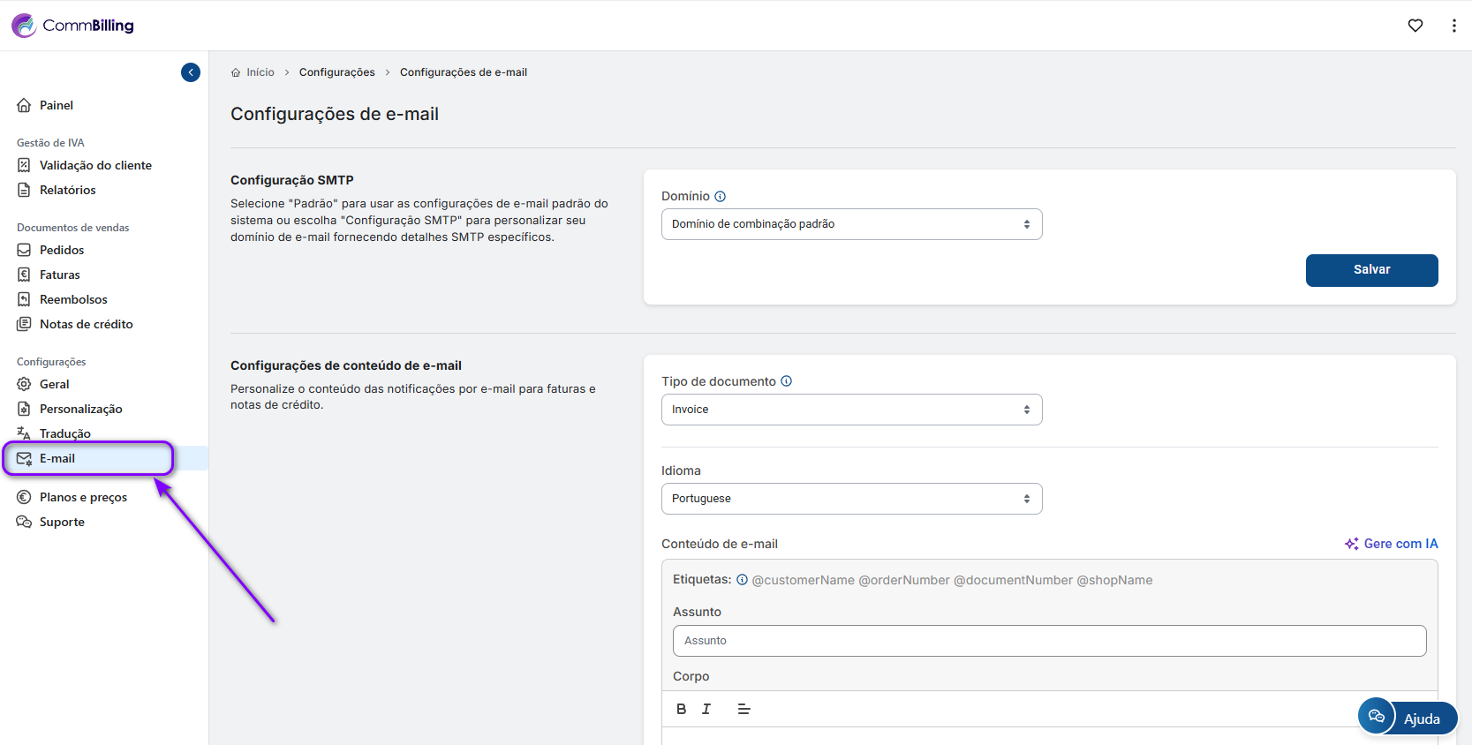Screen dimensions: 1472x745
Task: Open Faturas in the sidebar
Action: coord(60,275)
